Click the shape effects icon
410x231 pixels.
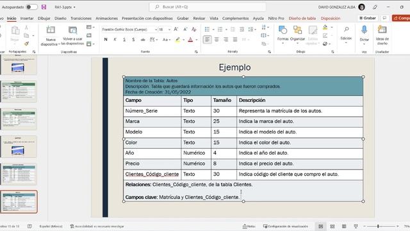[325, 44]
